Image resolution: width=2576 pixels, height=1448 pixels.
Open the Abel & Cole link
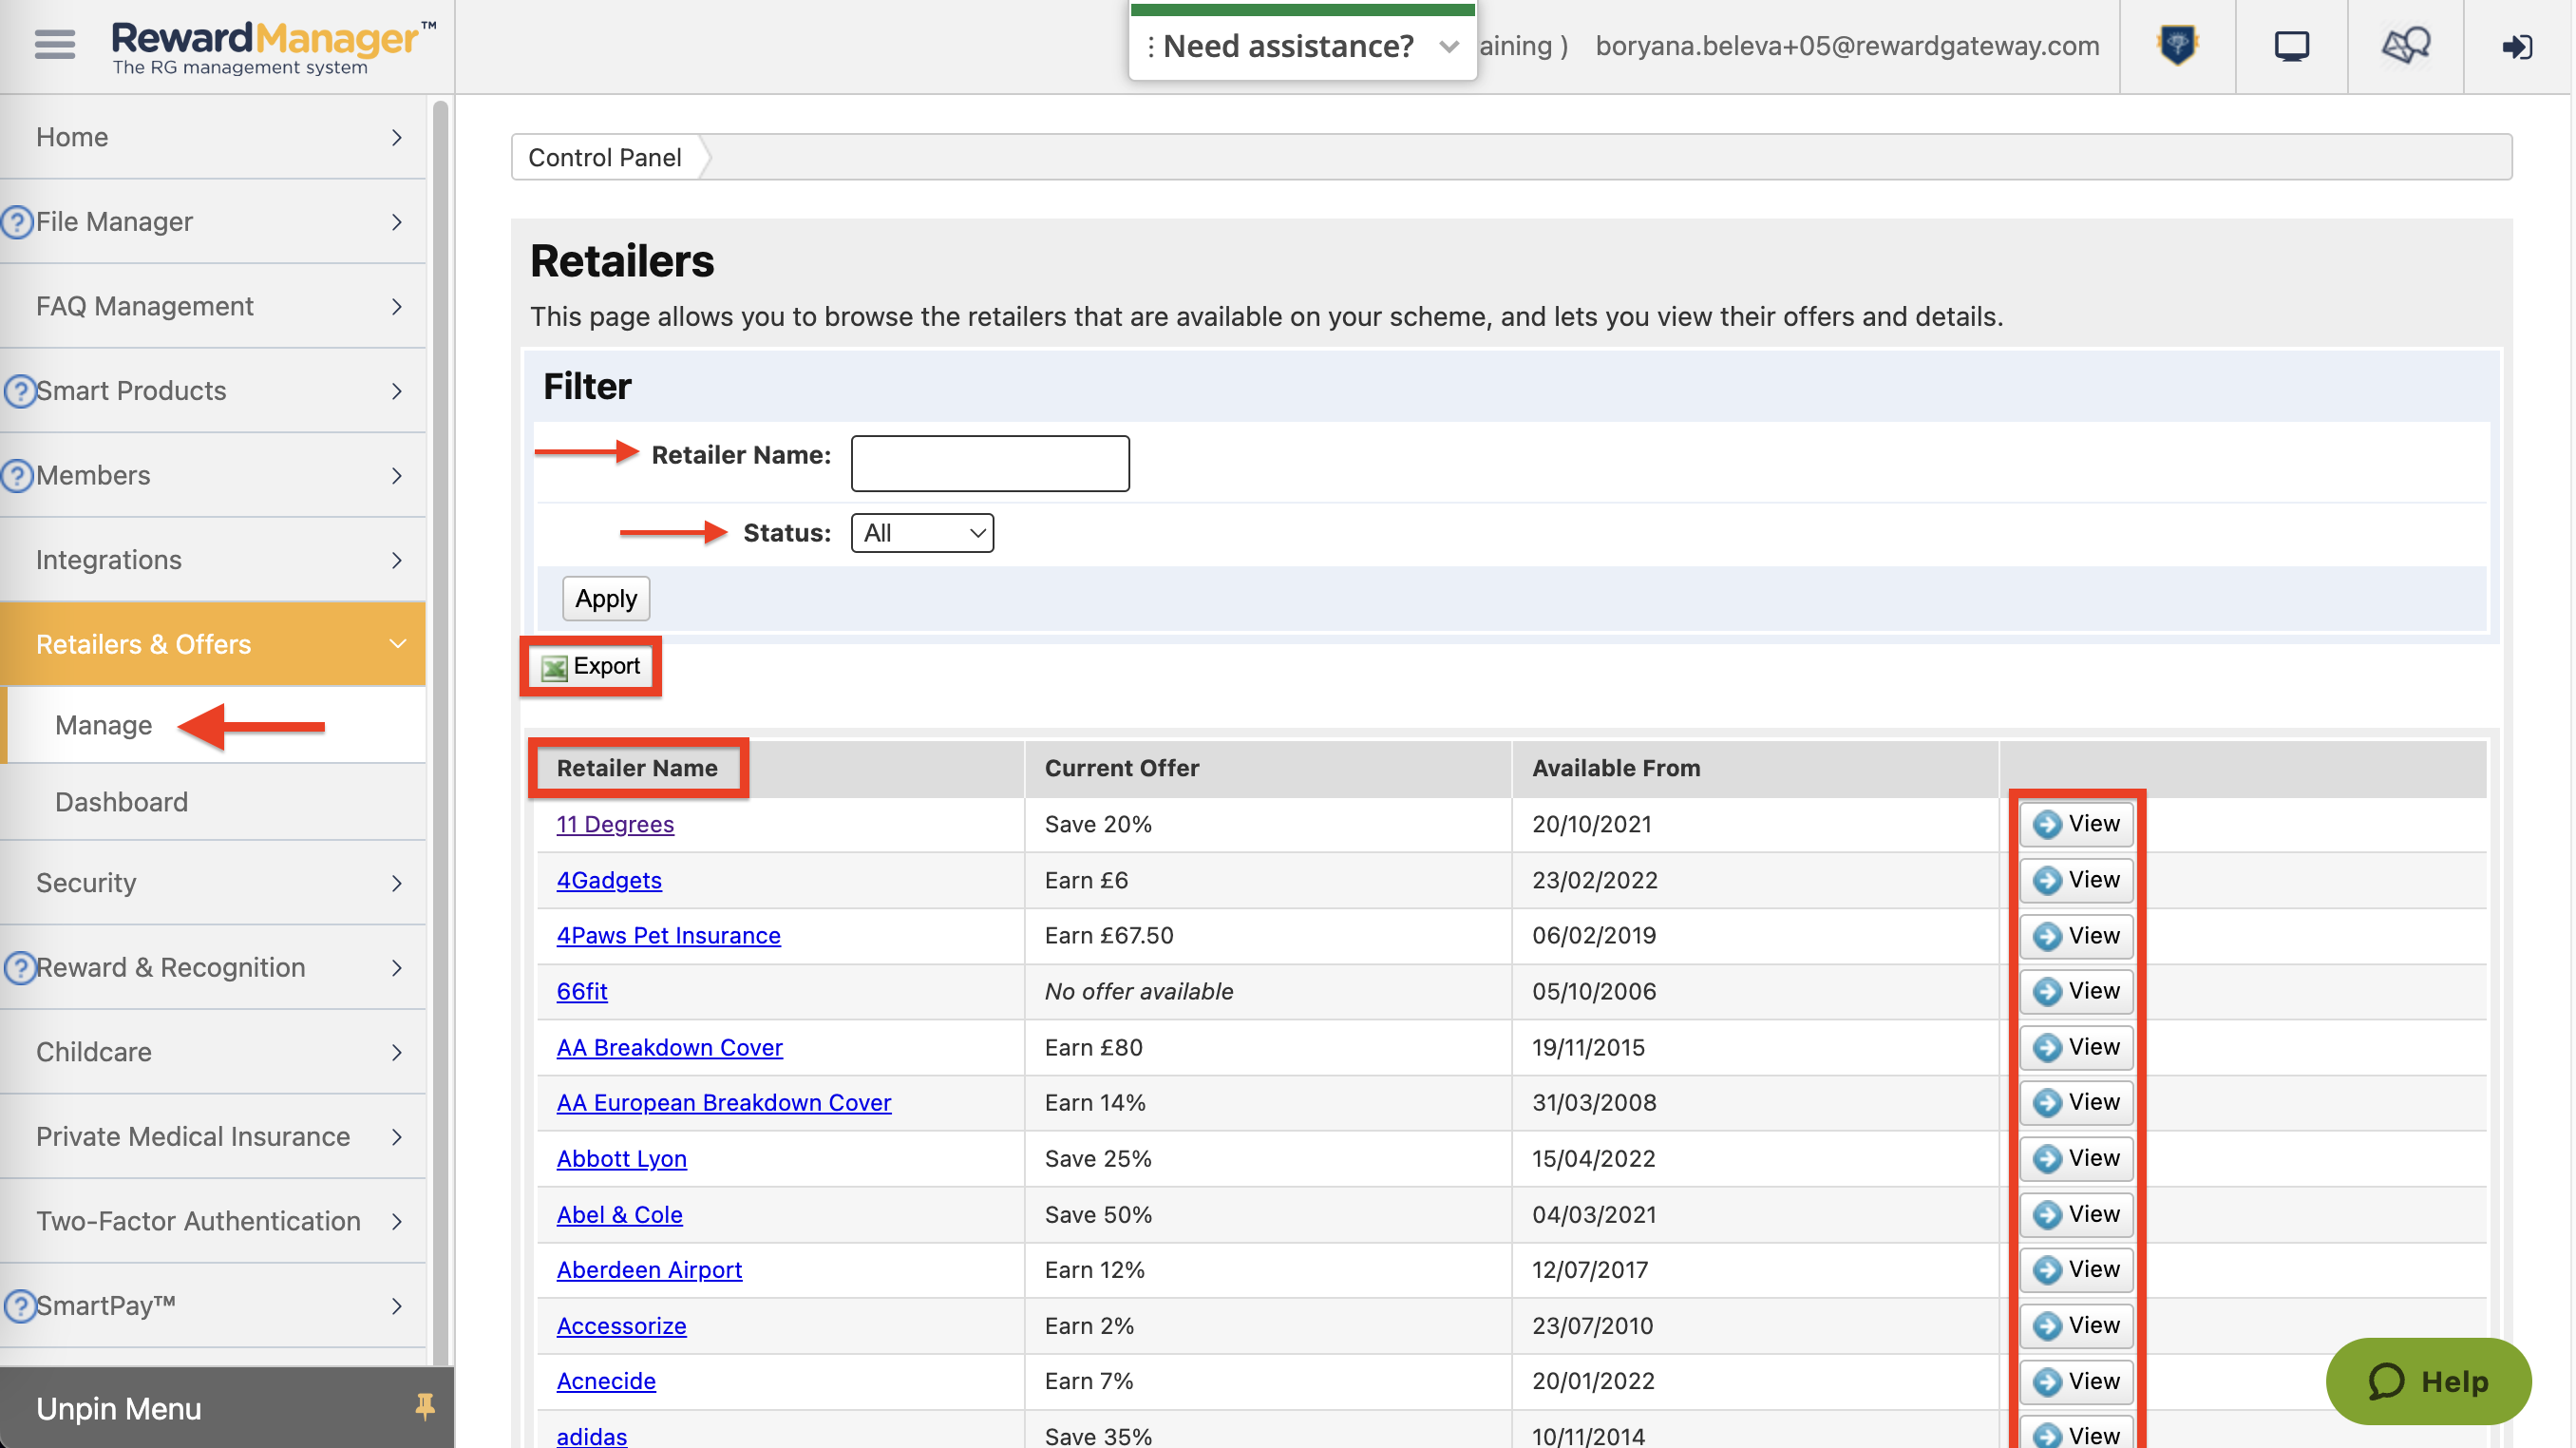coord(619,1214)
